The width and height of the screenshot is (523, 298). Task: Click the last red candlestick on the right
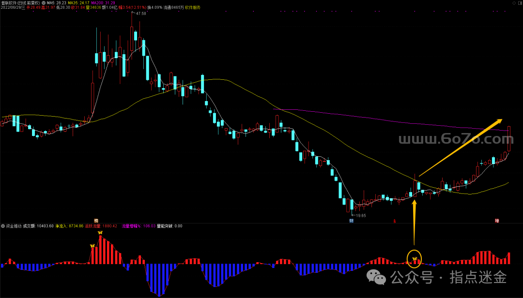[509, 139]
